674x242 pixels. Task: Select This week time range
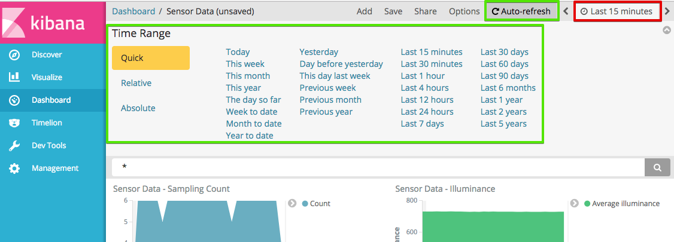tap(245, 64)
